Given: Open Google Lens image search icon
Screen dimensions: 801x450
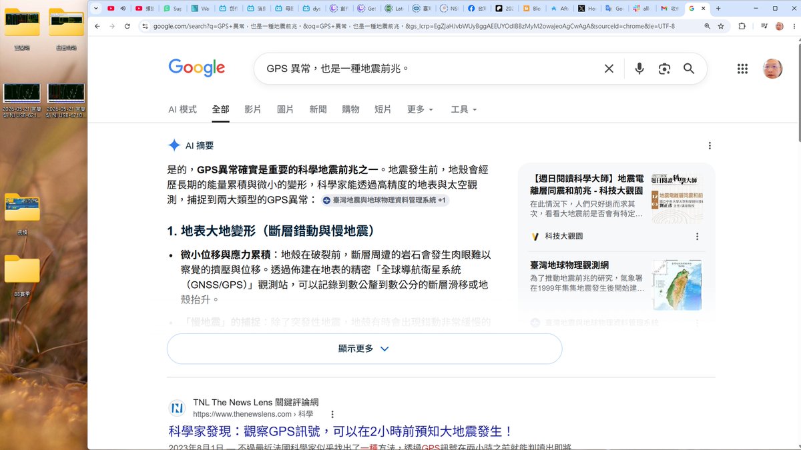Looking at the screenshot, I should (x=664, y=69).
